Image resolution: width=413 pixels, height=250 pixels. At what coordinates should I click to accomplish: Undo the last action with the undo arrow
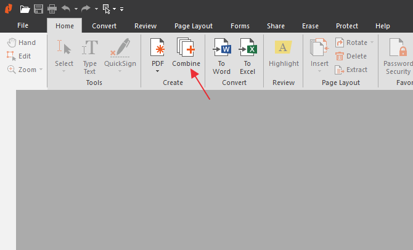[66, 9]
